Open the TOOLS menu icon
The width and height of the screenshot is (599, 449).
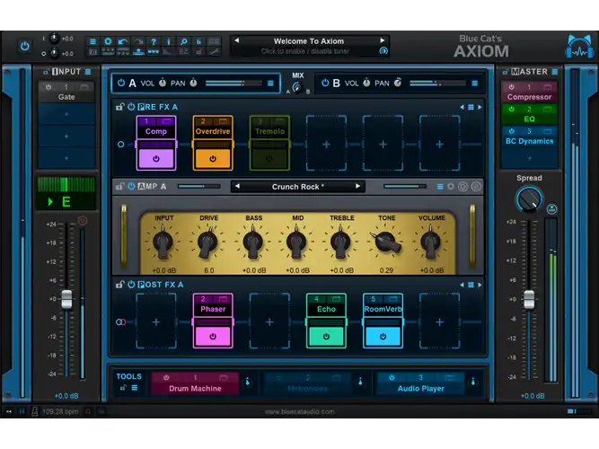click(135, 388)
